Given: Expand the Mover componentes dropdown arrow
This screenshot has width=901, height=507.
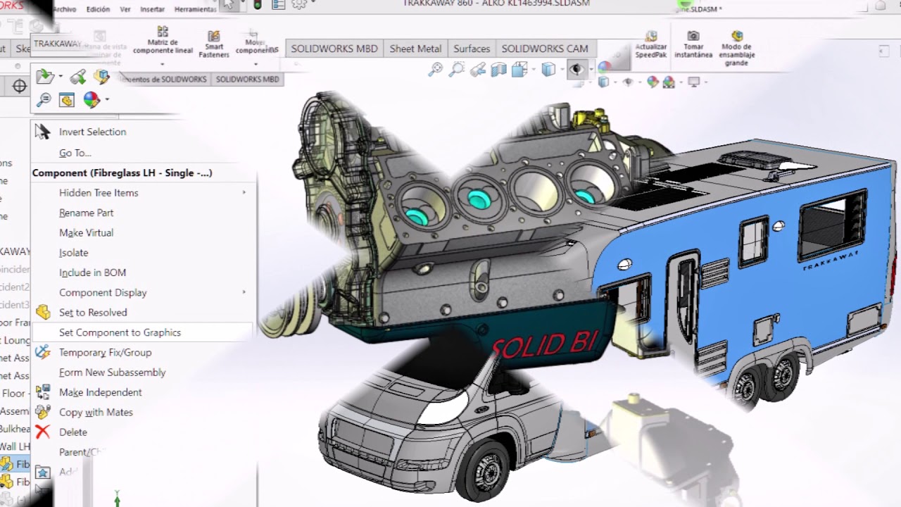Looking at the screenshot, I should point(256,64).
